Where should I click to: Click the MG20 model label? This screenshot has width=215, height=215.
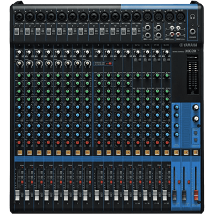pos(190,51)
